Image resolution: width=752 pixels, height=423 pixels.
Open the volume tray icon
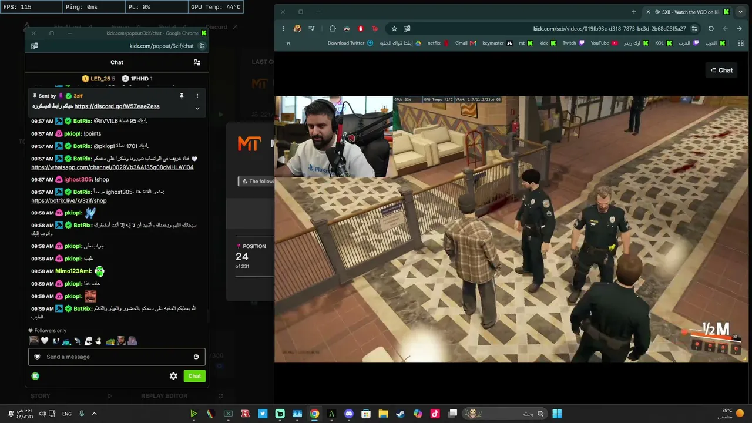[x=42, y=414]
